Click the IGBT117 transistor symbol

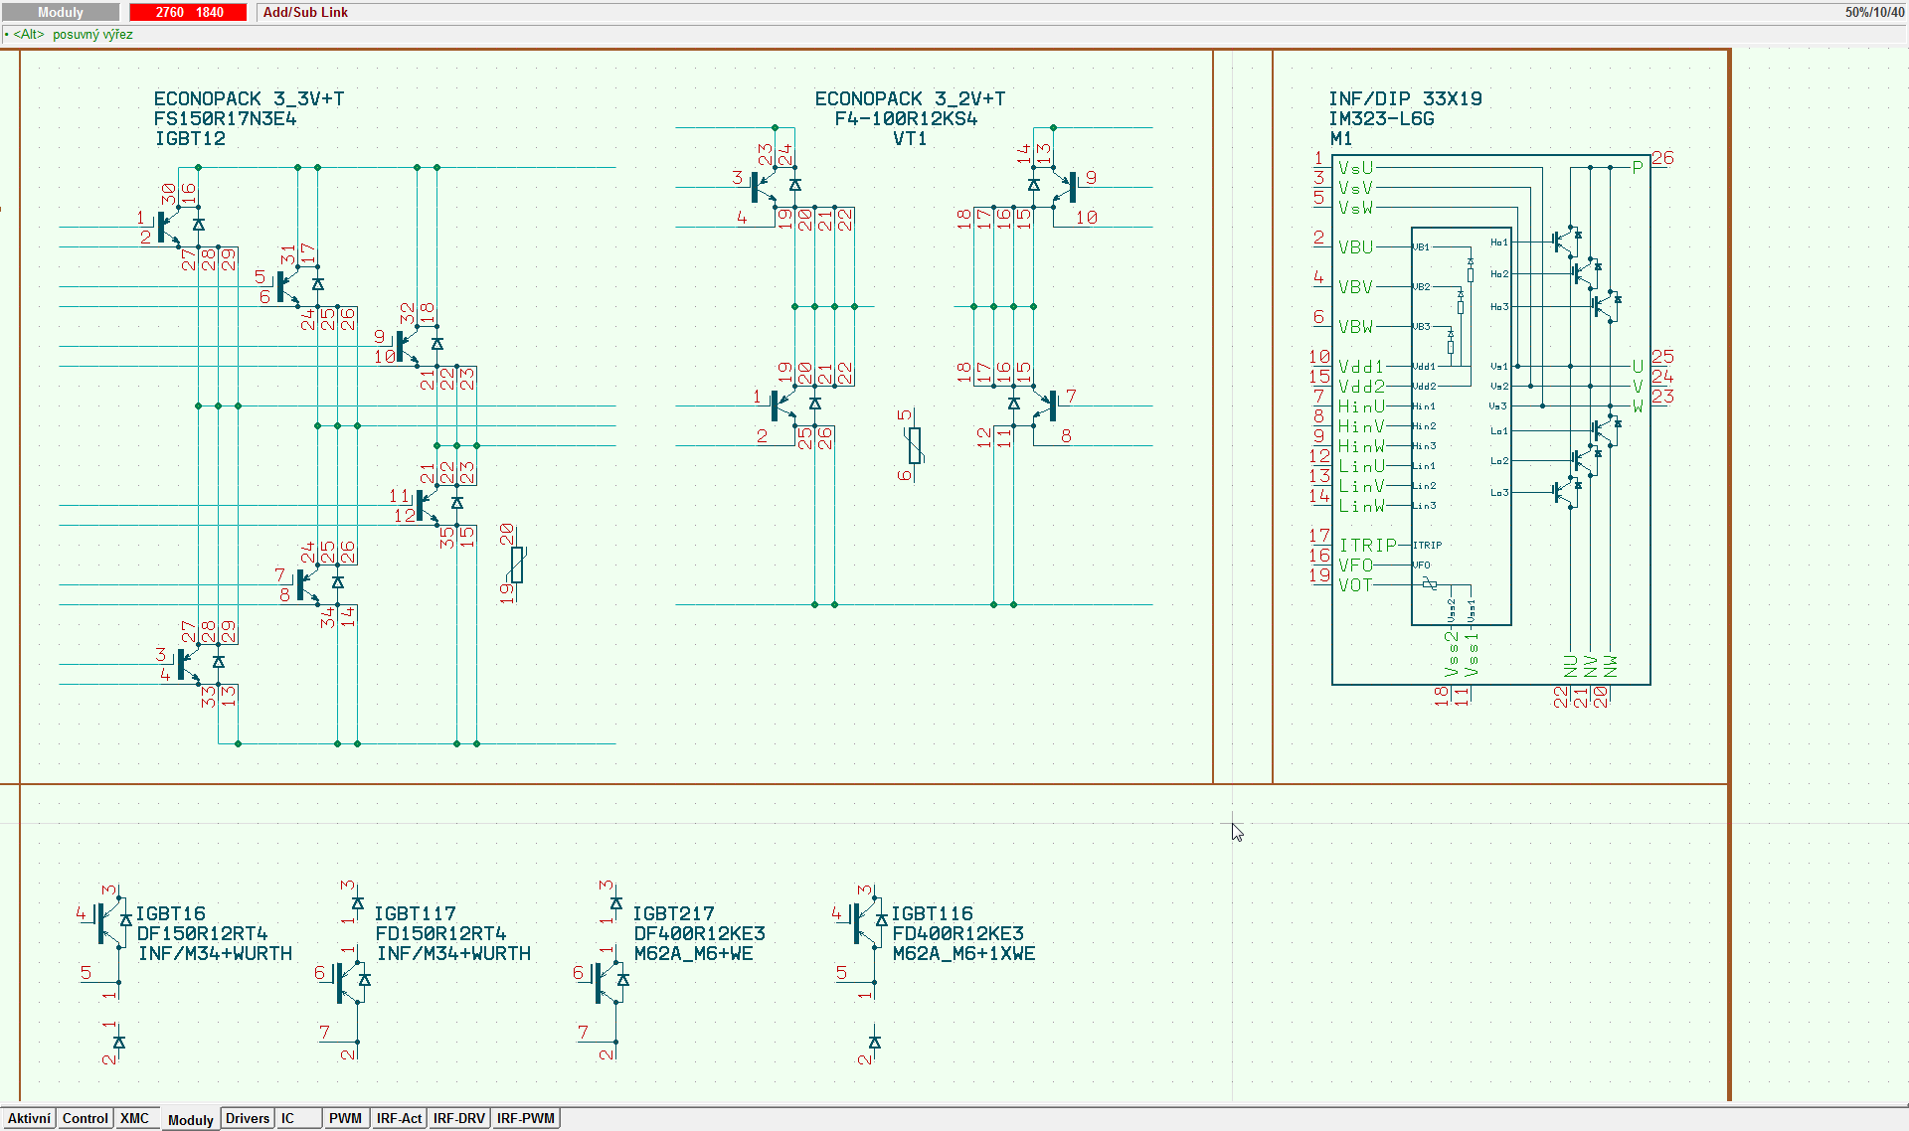pyautogui.click(x=350, y=982)
